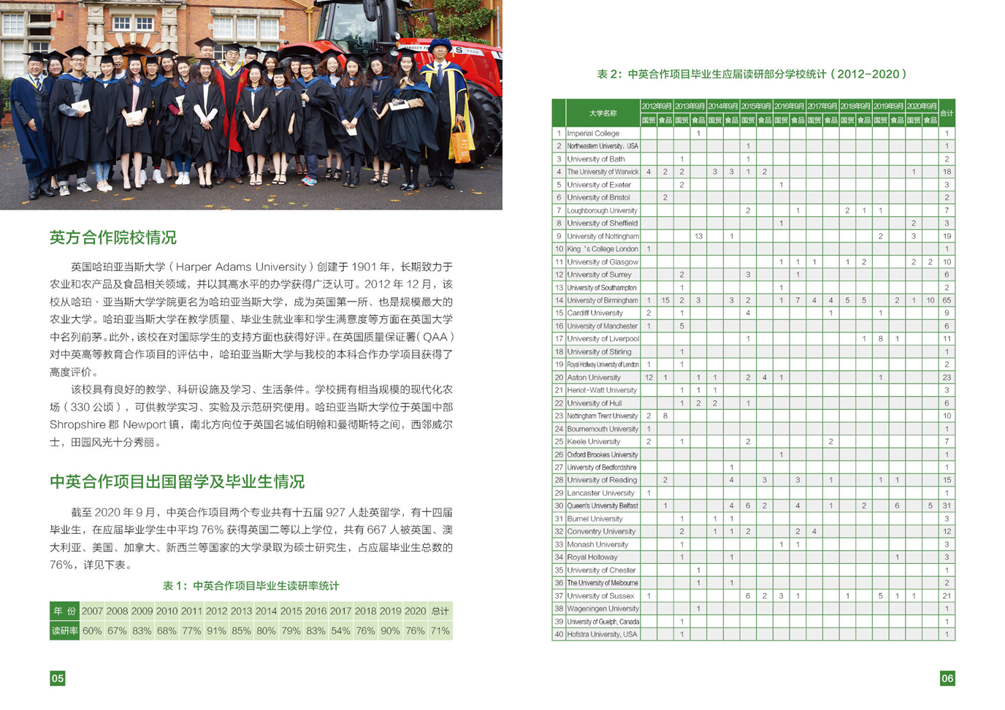Screen dimensions: 1005x710
Task: Click the 'Aston University' row name
Action: [594, 378]
